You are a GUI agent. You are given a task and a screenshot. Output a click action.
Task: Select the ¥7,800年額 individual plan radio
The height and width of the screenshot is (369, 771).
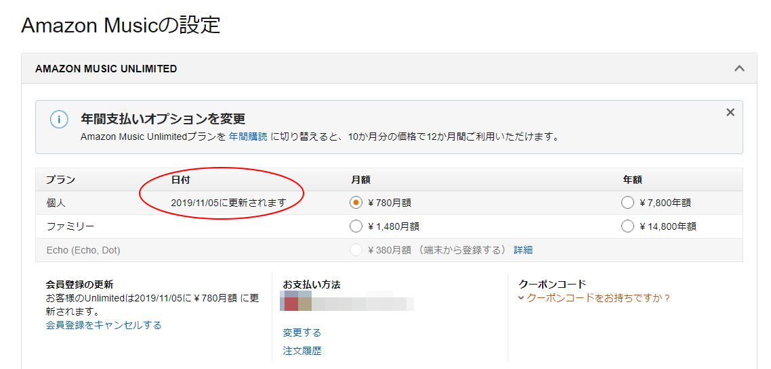[627, 203]
